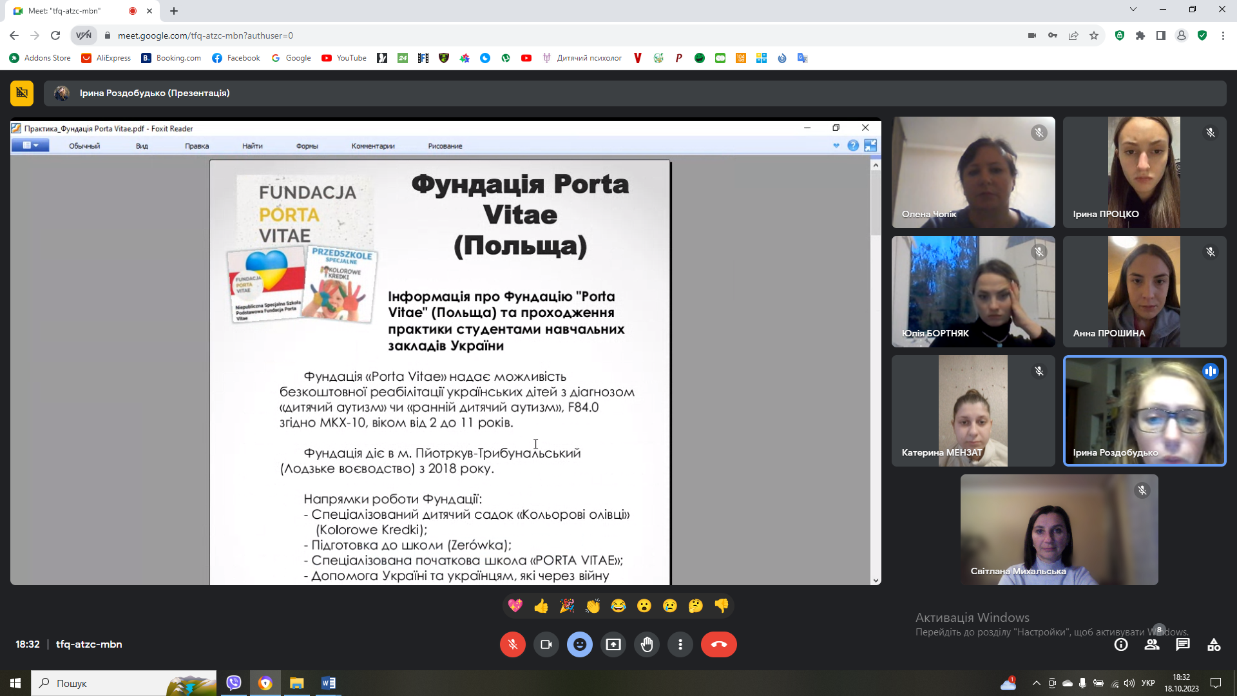Toggle the camera on or off
1237x696 pixels.
click(546, 644)
